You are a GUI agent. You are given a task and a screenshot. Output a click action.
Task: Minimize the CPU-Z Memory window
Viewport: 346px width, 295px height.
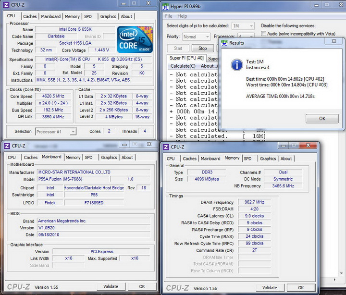click(x=284, y=146)
